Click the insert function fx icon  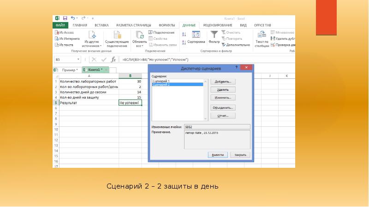tap(113, 59)
